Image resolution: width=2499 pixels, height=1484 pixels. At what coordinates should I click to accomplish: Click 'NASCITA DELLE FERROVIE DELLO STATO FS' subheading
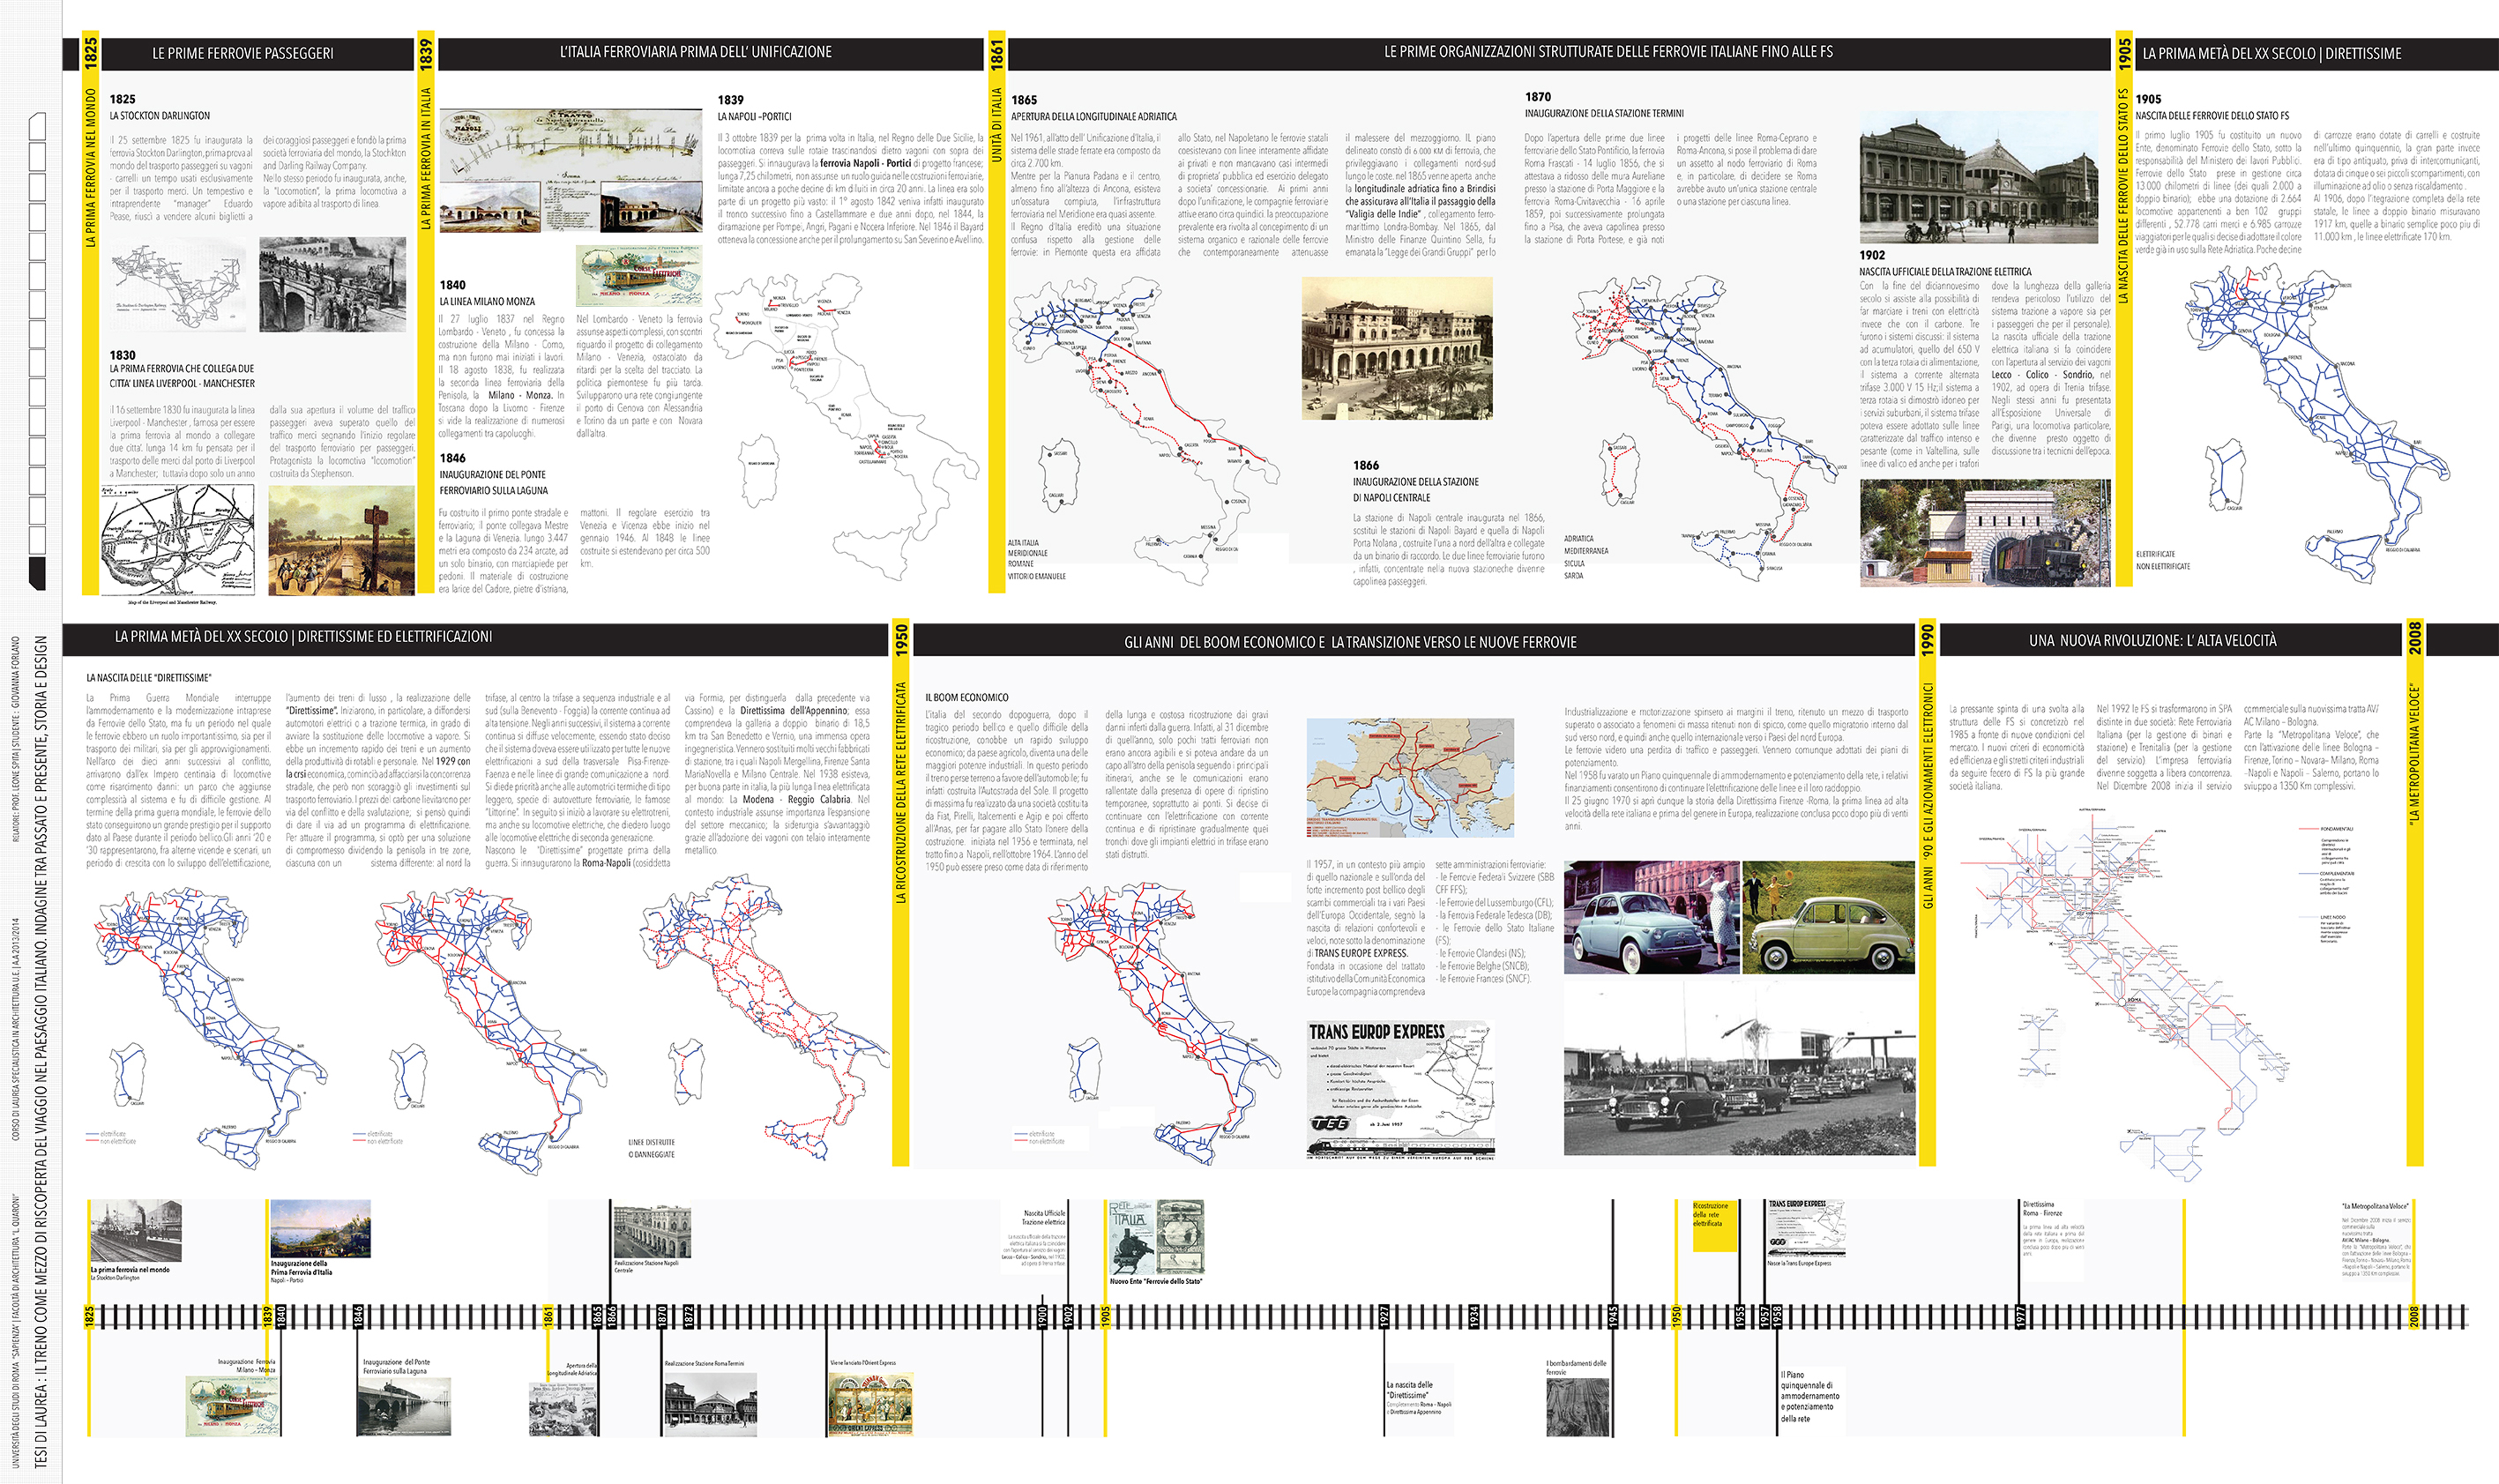coord(2212,116)
